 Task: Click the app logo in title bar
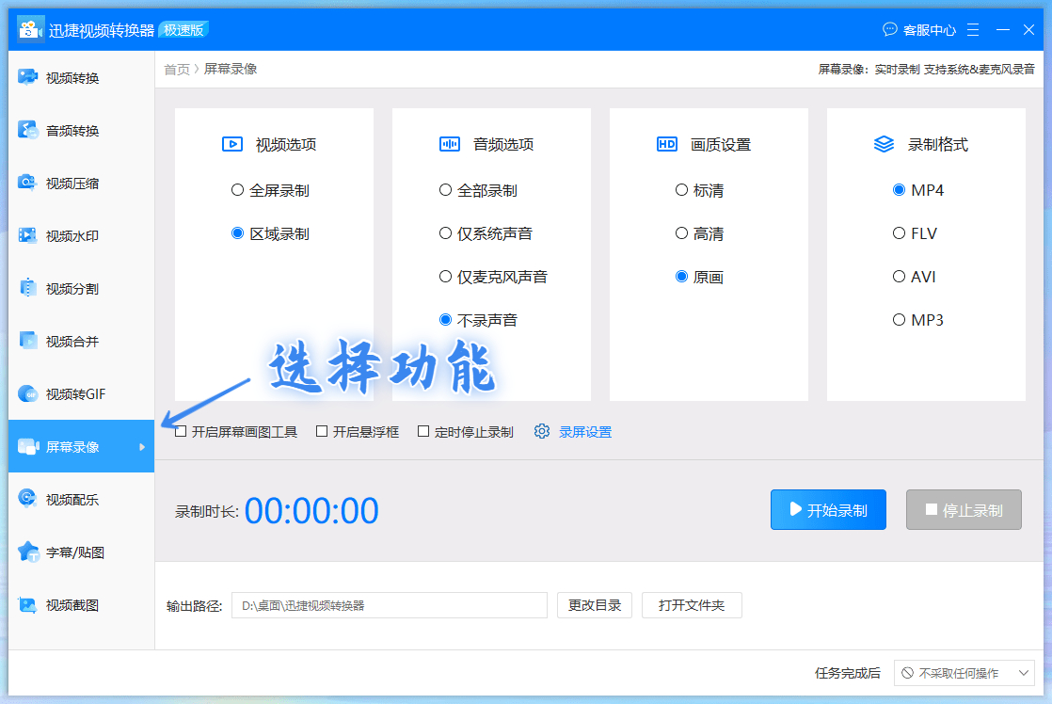click(29, 29)
